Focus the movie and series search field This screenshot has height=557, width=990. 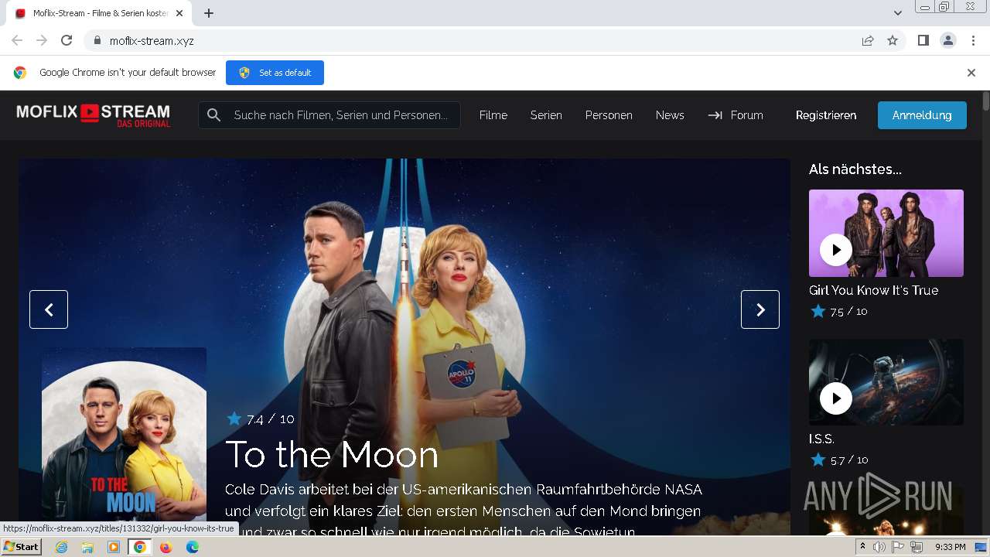click(x=329, y=115)
